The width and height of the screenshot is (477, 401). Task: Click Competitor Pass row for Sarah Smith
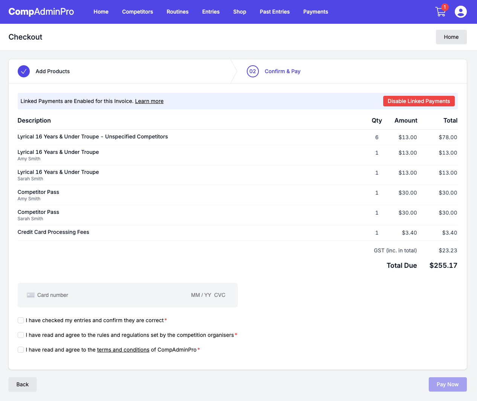click(x=237, y=215)
